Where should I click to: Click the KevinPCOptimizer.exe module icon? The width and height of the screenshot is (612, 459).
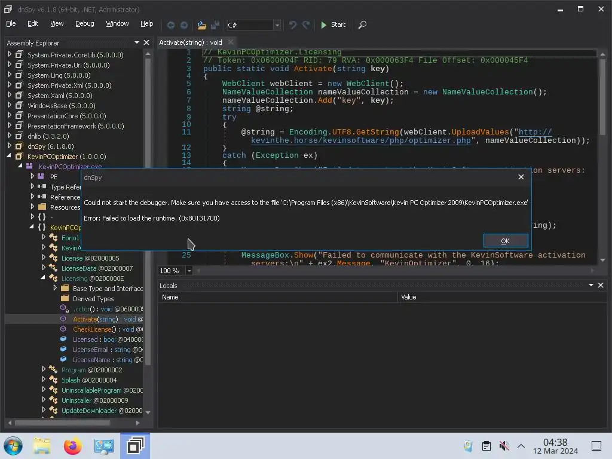pos(29,166)
